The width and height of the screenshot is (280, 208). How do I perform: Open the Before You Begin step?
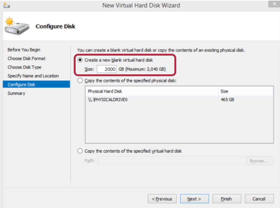click(x=24, y=50)
